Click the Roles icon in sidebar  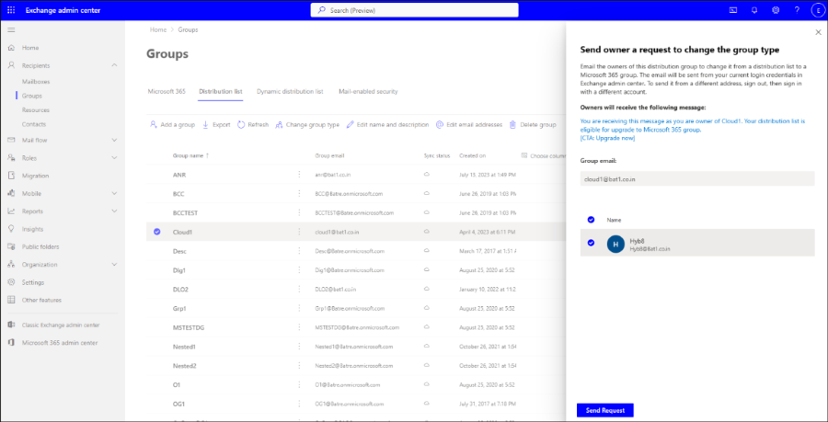(11, 158)
